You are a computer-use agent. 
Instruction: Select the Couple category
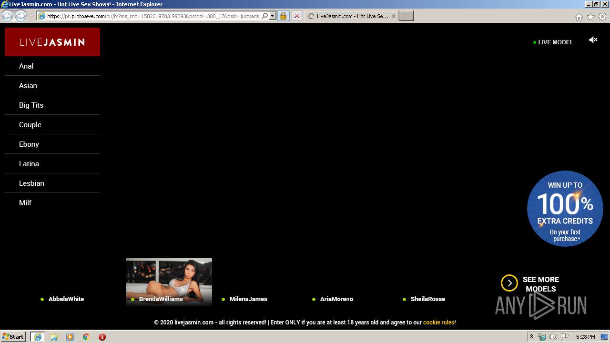coord(52,125)
